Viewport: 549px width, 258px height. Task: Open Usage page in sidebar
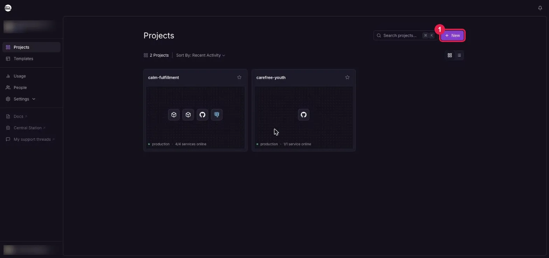point(31,76)
